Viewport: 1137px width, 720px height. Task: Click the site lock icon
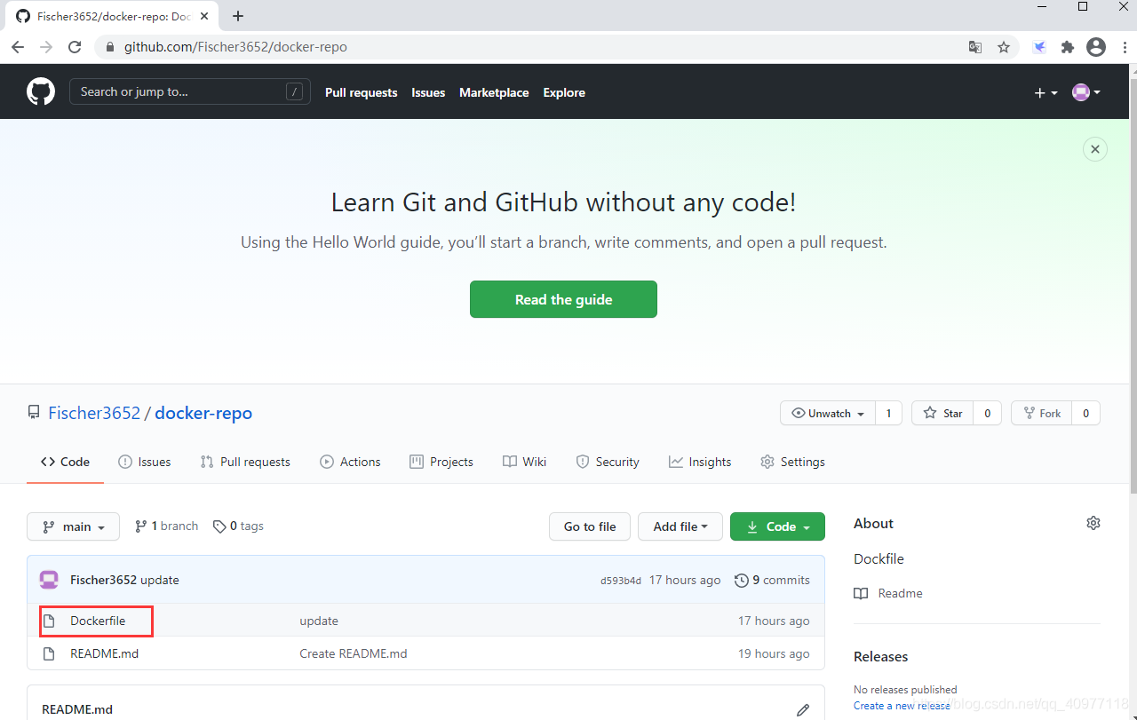(x=110, y=47)
